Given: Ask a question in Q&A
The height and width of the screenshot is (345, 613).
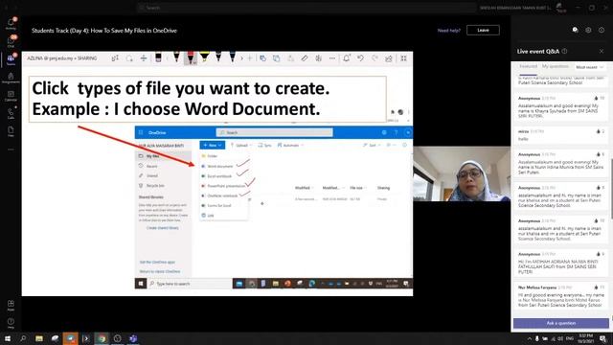Looking at the screenshot, I should tap(561, 323).
